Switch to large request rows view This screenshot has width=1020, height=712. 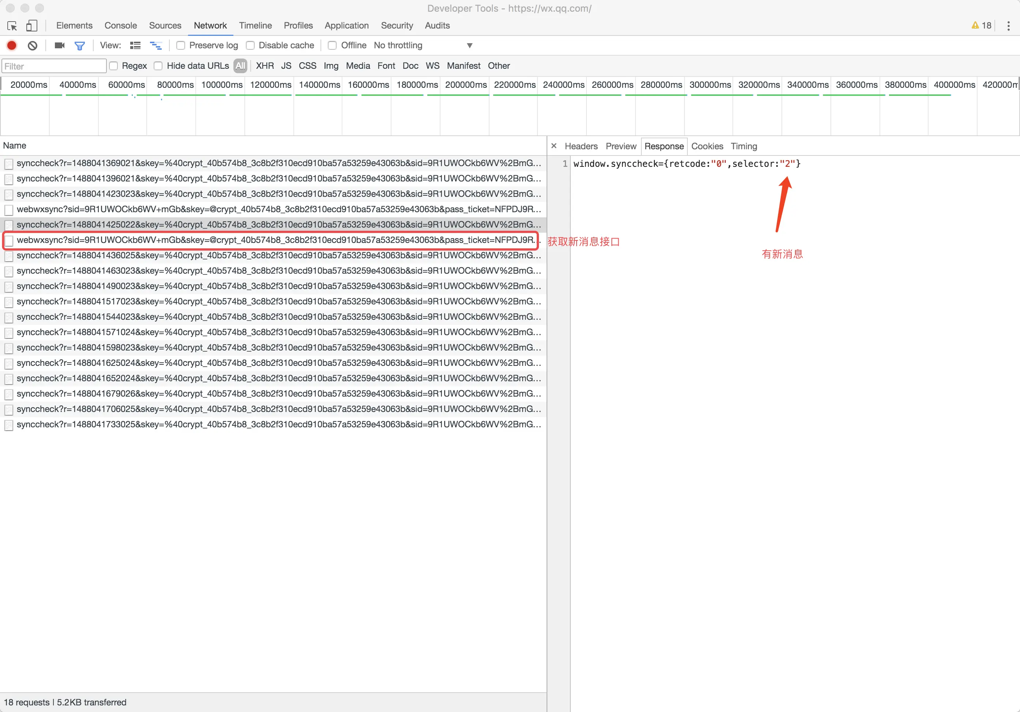pyautogui.click(x=135, y=45)
